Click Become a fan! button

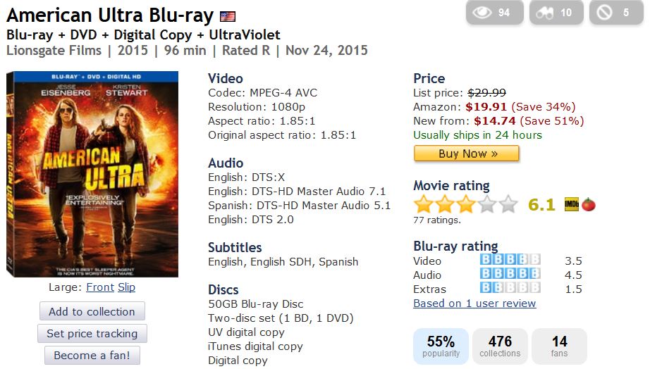[x=92, y=355]
